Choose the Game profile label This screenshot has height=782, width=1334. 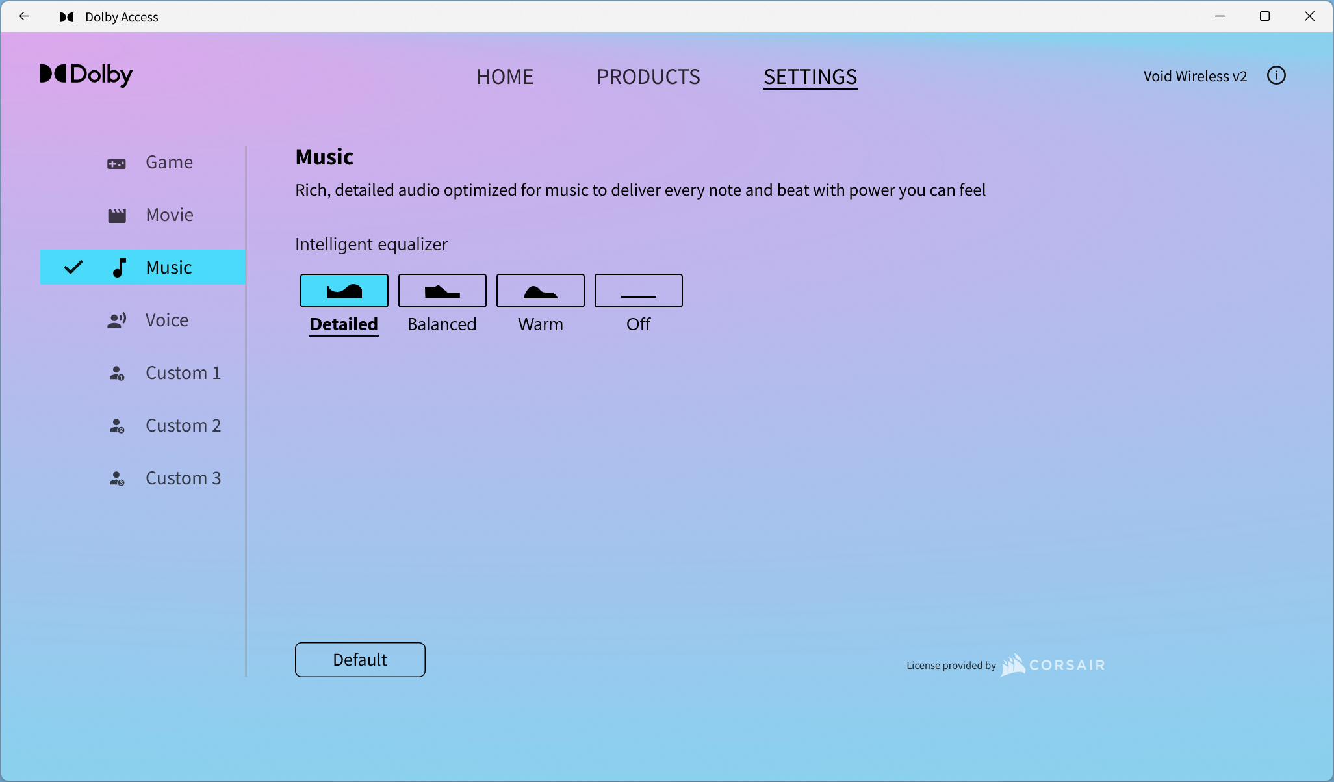pyautogui.click(x=169, y=163)
